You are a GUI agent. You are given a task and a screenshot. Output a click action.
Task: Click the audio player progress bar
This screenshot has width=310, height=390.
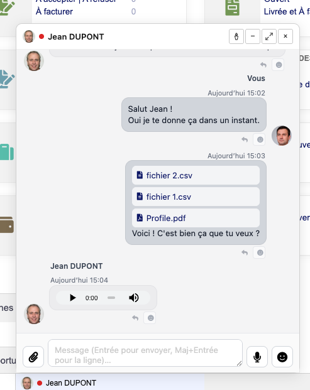pyautogui.click(x=111, y=298)
